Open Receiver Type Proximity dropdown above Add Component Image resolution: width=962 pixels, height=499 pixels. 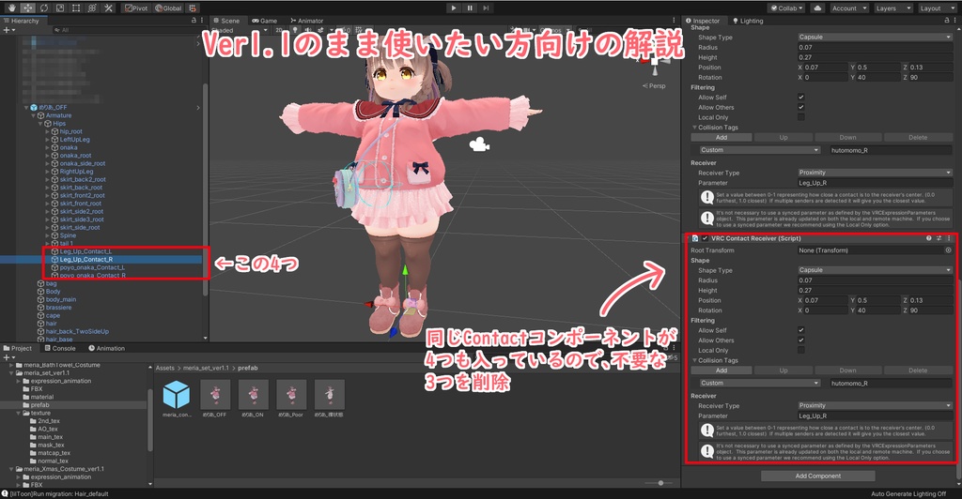tap(875, 405)
